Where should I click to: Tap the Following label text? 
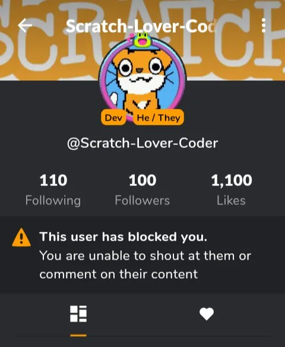coord(53,201)
